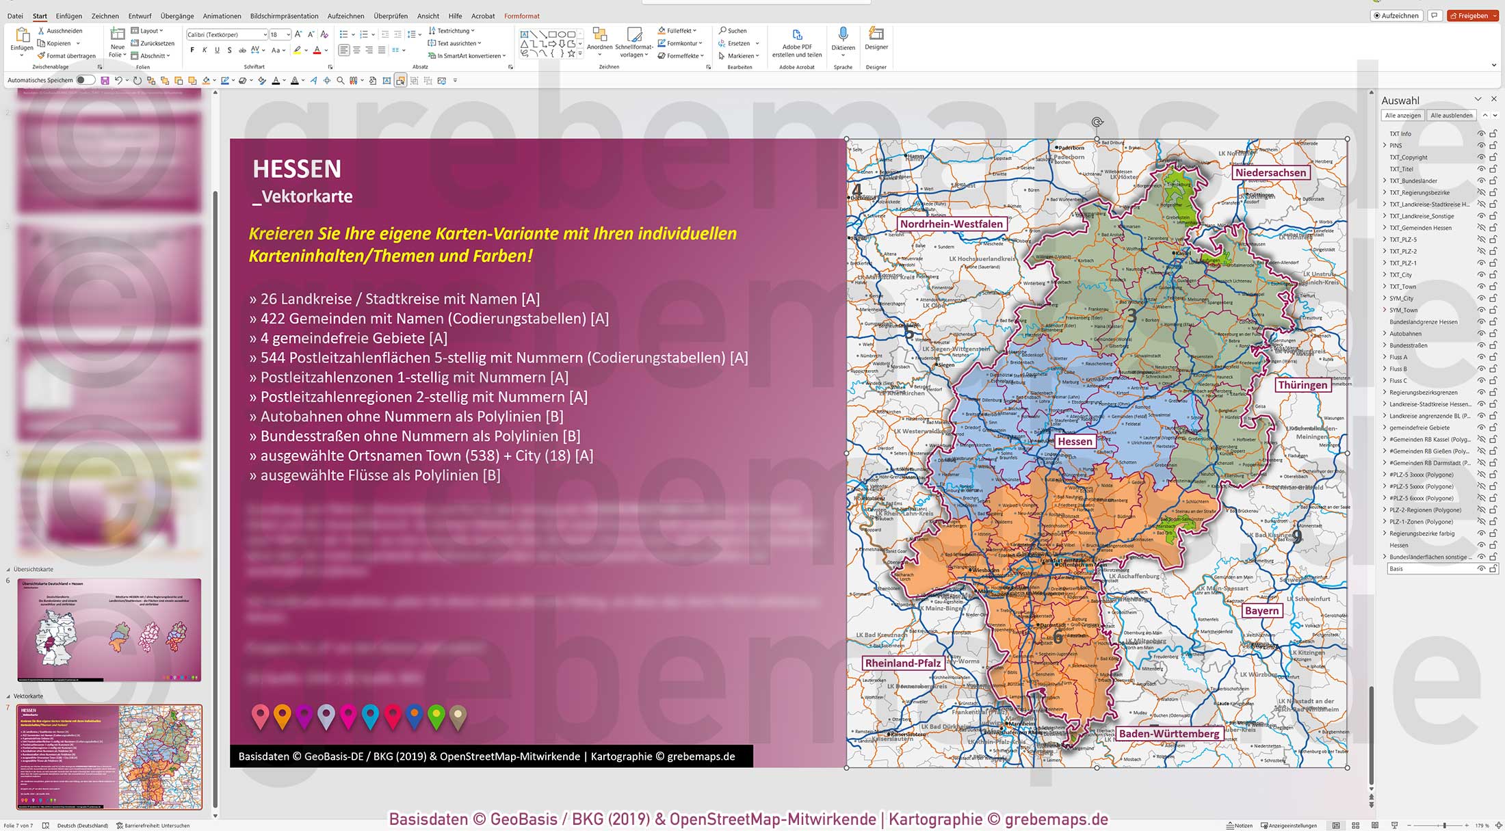
Task: Switch to the Formformat ribbon tab
Action: point(521,16)
